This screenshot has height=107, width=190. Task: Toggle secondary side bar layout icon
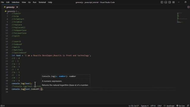coord(170,2)
